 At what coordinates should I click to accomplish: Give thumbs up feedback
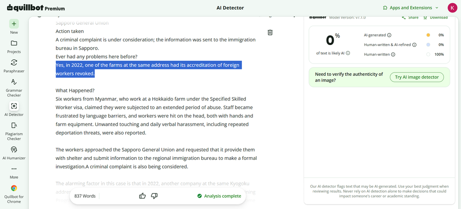click(x=142, y=196)
